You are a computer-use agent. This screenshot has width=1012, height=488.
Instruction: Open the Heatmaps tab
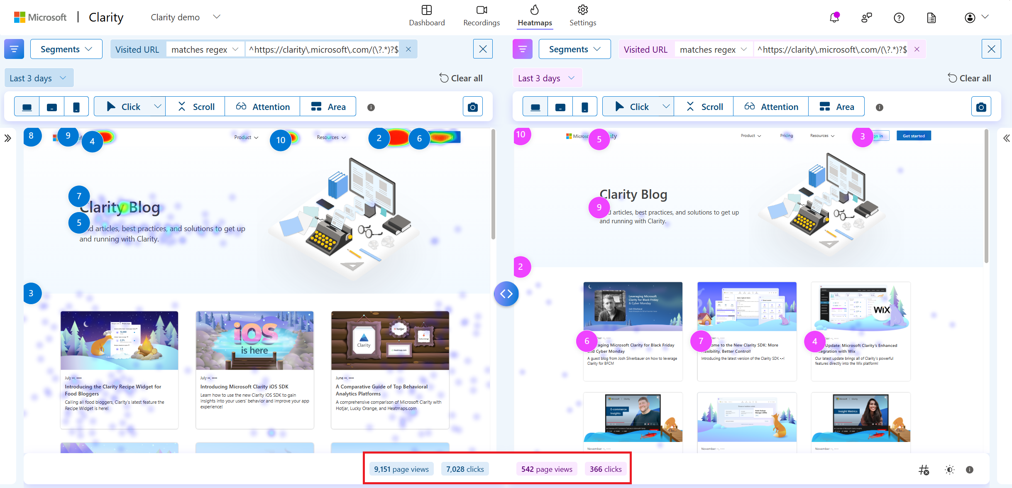535,16
